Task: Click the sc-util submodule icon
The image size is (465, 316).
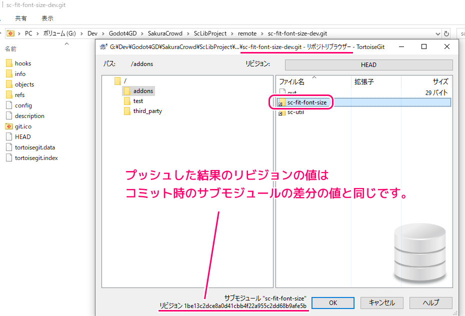Action: [282, 112]
